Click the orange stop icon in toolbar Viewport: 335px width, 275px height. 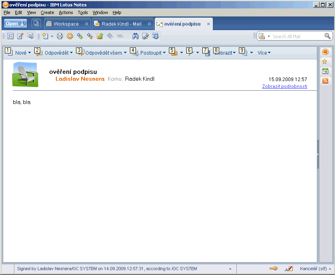click(70, 36)
